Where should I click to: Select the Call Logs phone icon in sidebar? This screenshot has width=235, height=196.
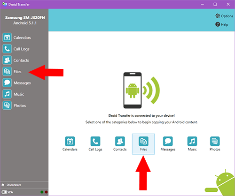7,49
